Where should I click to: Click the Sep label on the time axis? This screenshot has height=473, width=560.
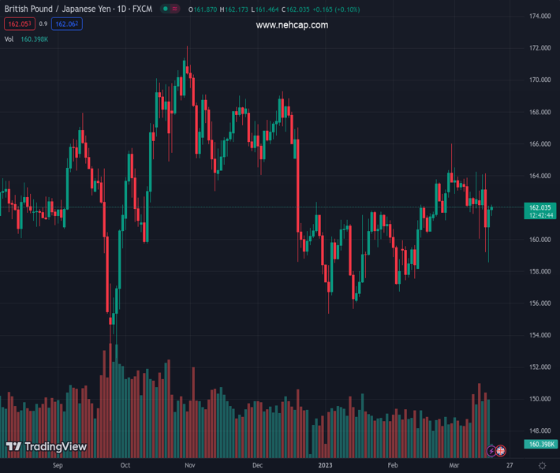57,466
